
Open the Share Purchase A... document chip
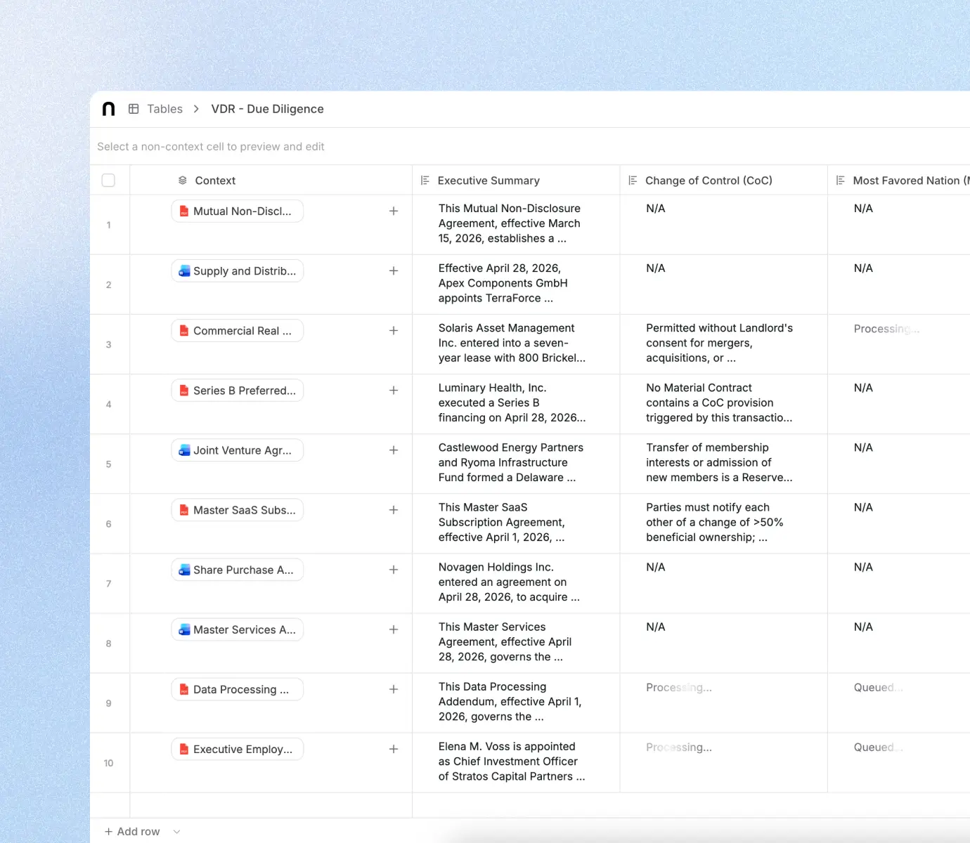[x=238, y=570]
